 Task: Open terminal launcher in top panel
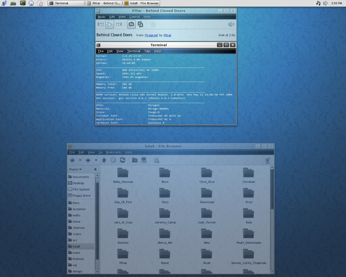pos(23,3)
